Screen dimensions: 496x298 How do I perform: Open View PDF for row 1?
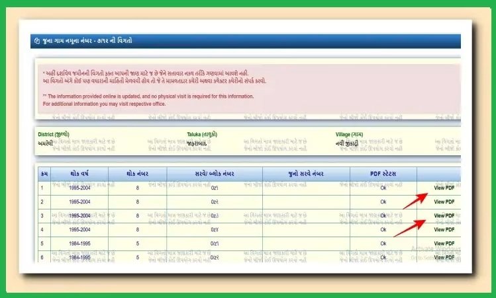point(444,188)
